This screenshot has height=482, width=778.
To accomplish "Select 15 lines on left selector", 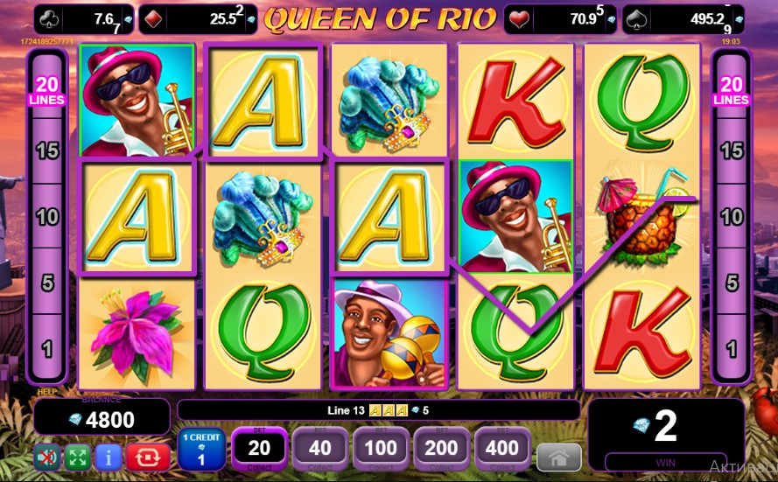I will pos(47,150).
